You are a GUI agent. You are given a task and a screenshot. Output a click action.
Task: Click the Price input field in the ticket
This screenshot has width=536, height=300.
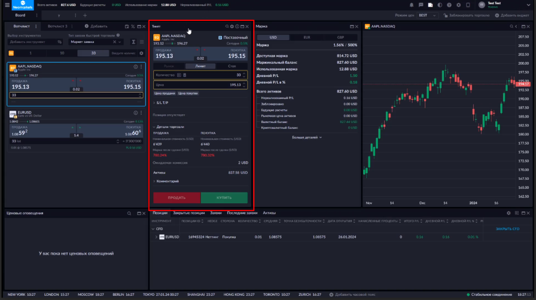coord(200,85)
